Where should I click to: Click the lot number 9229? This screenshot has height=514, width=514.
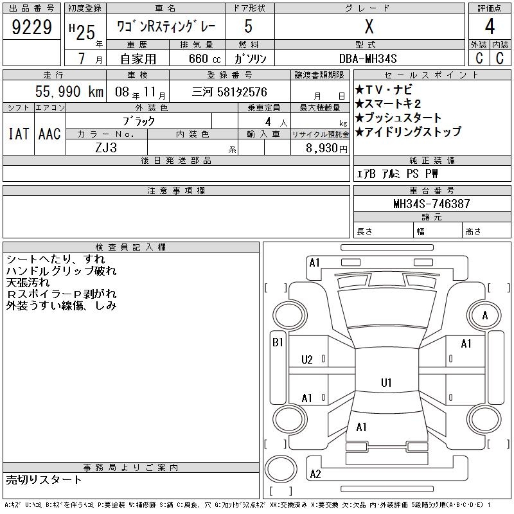click(32, 28)
